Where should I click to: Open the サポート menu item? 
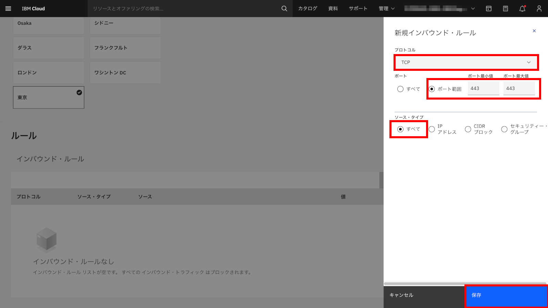pyautogui.click(x=358, y=9)
